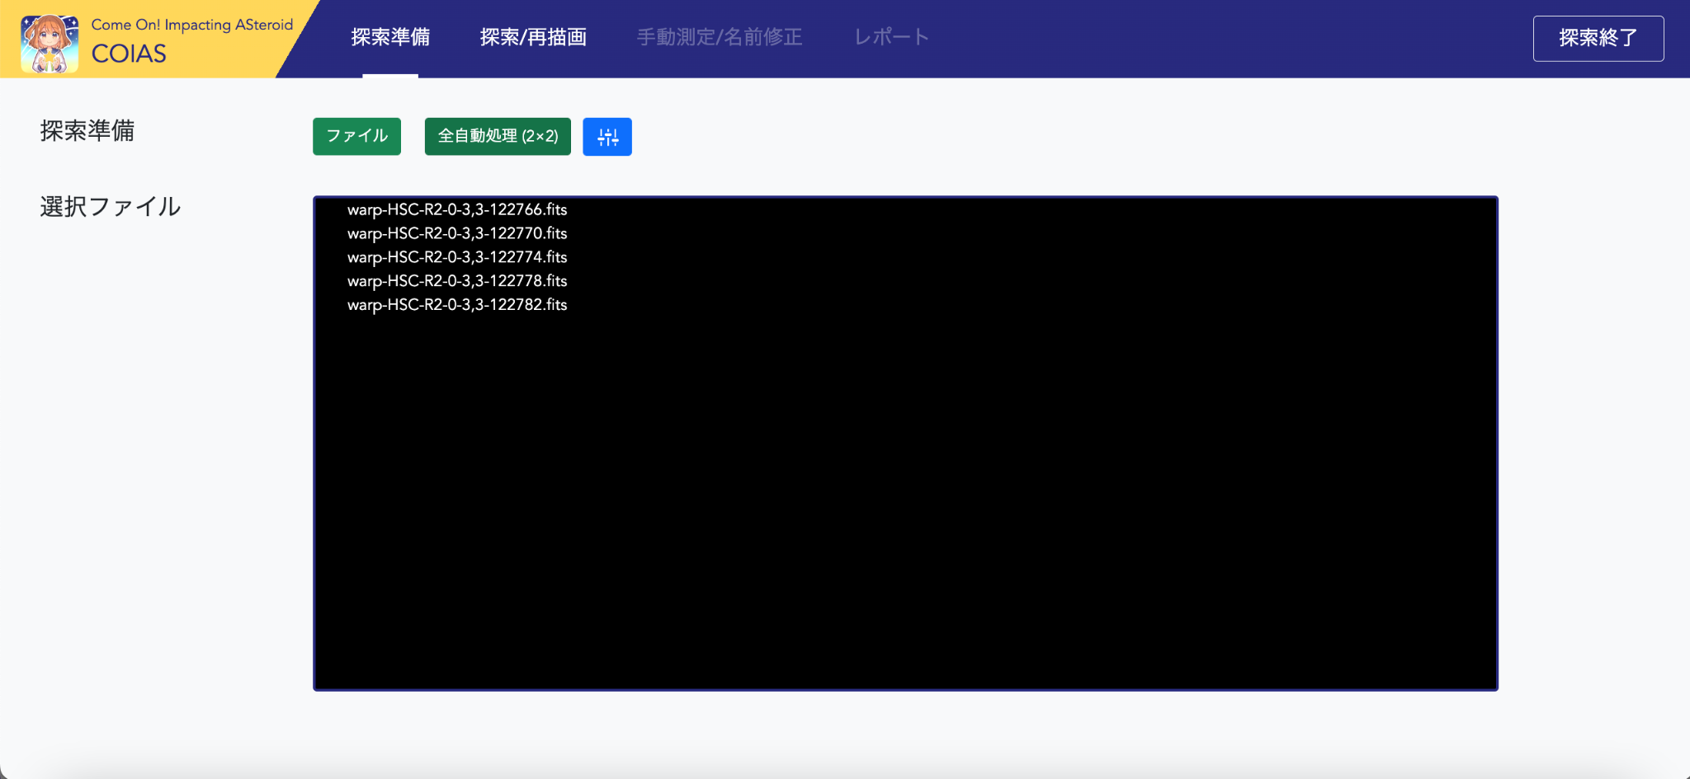Click the Come On! Impacting ASteroid tagline

pyautogui.click(x=191, y=25)
